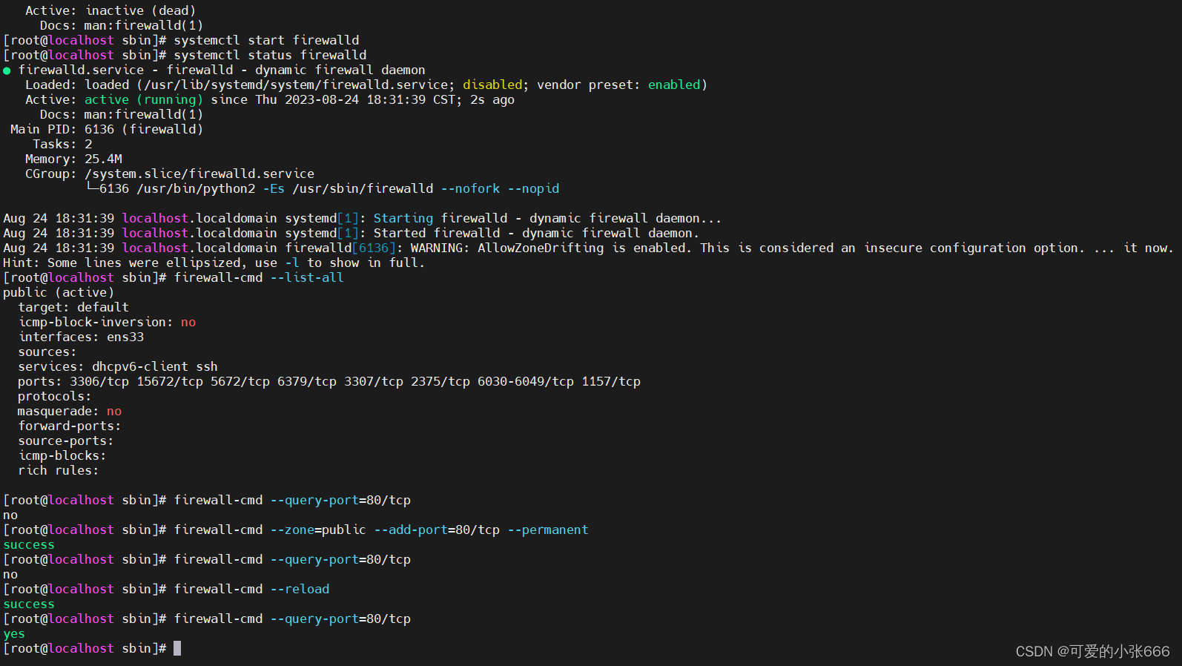Click the 'Tasks: 2' line
The height and width of the screenshot is (666, 1182).
coord(62,144)
